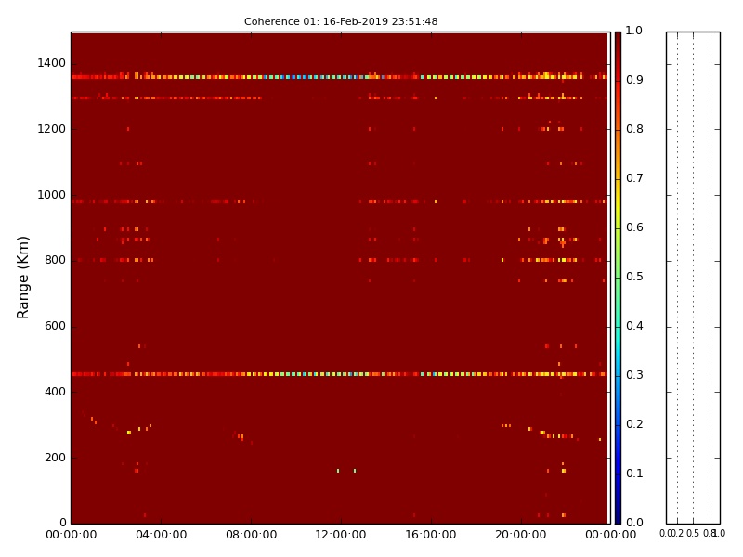Click the colorbar 0.1 label

click(x=634, y=473)
